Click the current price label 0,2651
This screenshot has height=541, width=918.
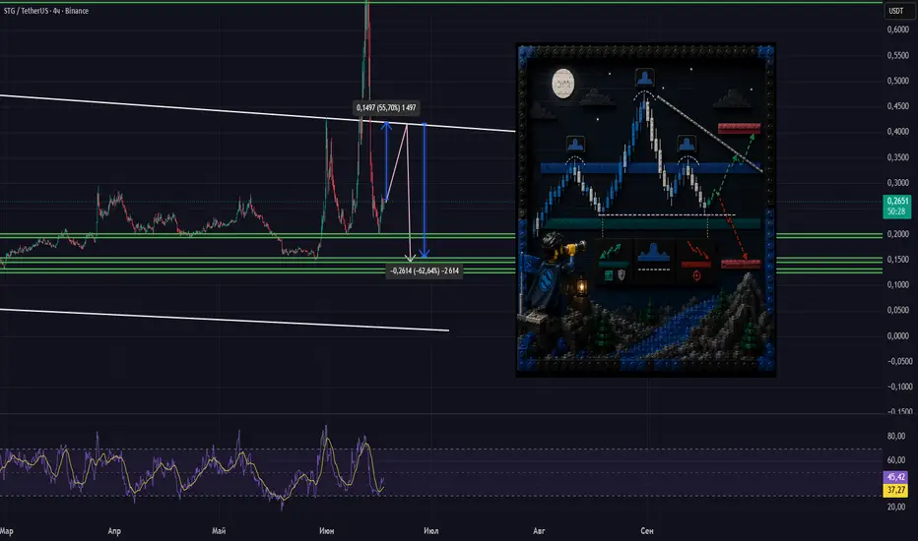pos(897,202)
